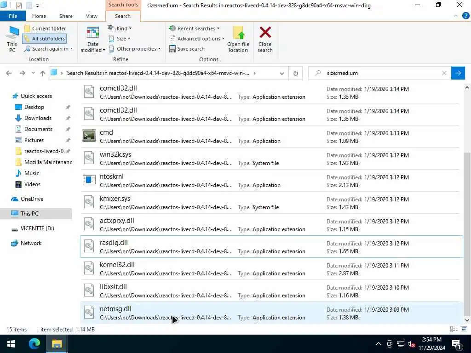471x353 pixels.
Task: Show hidden system tray icons
Action: 379,344
